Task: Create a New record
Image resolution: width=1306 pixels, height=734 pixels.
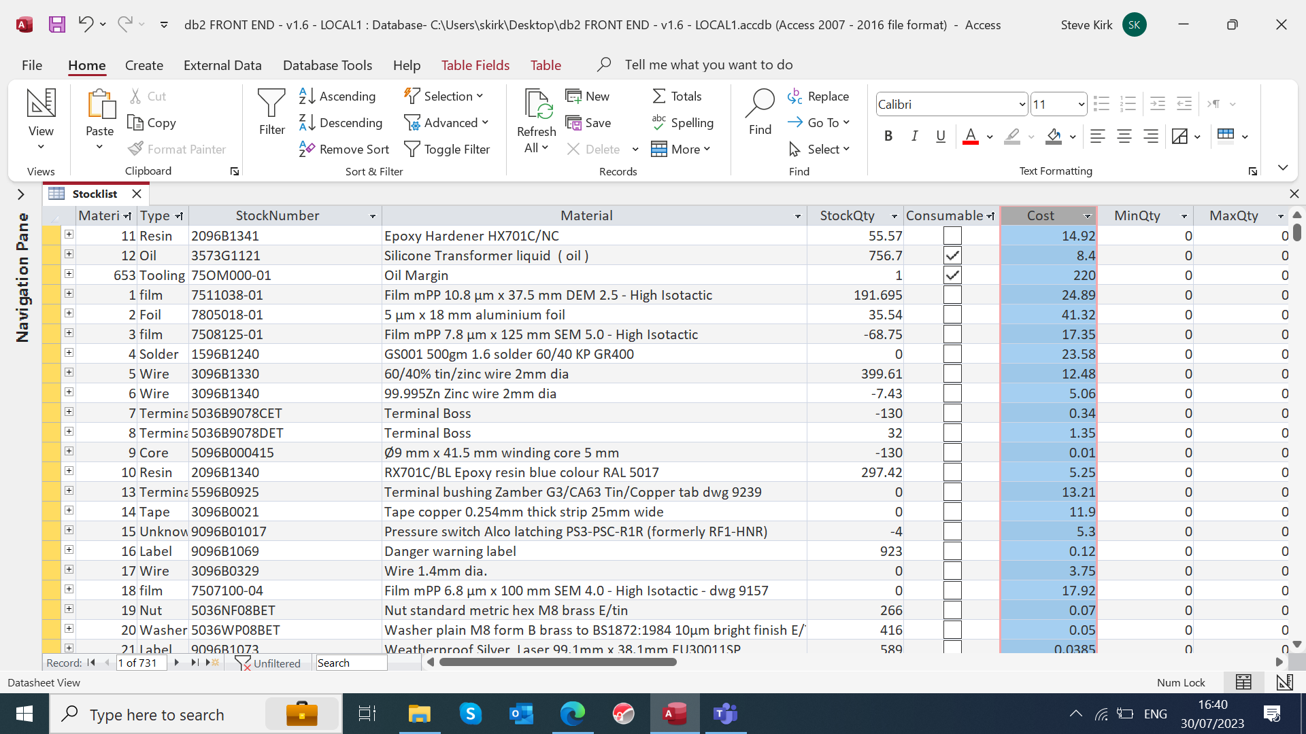Action: pos(588,96)
